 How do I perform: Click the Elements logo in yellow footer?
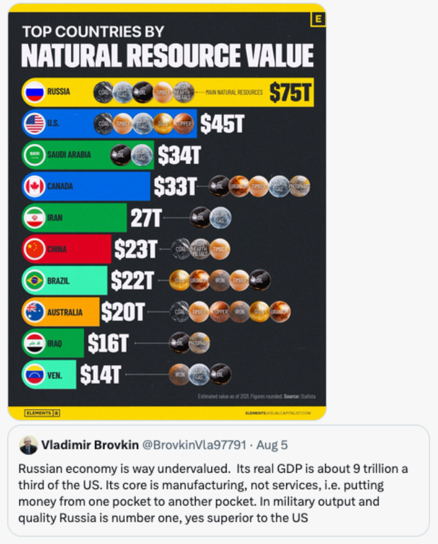[42, 413]
